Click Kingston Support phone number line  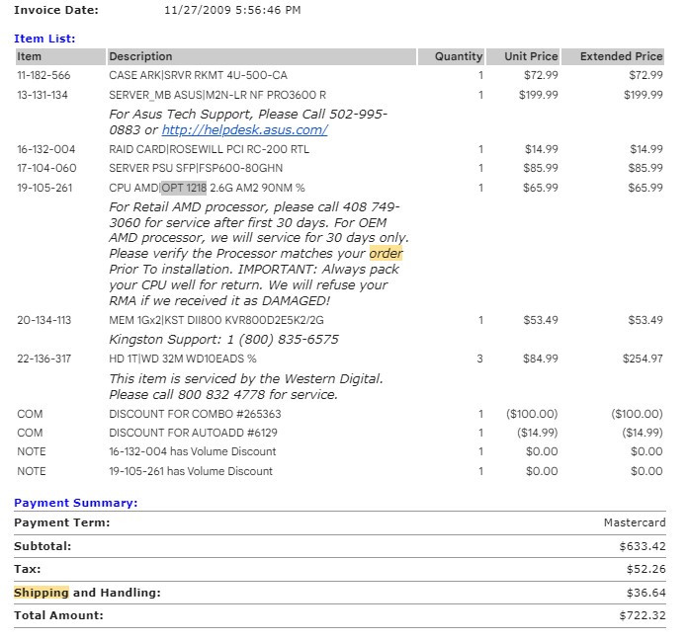[x=223, y=340]
